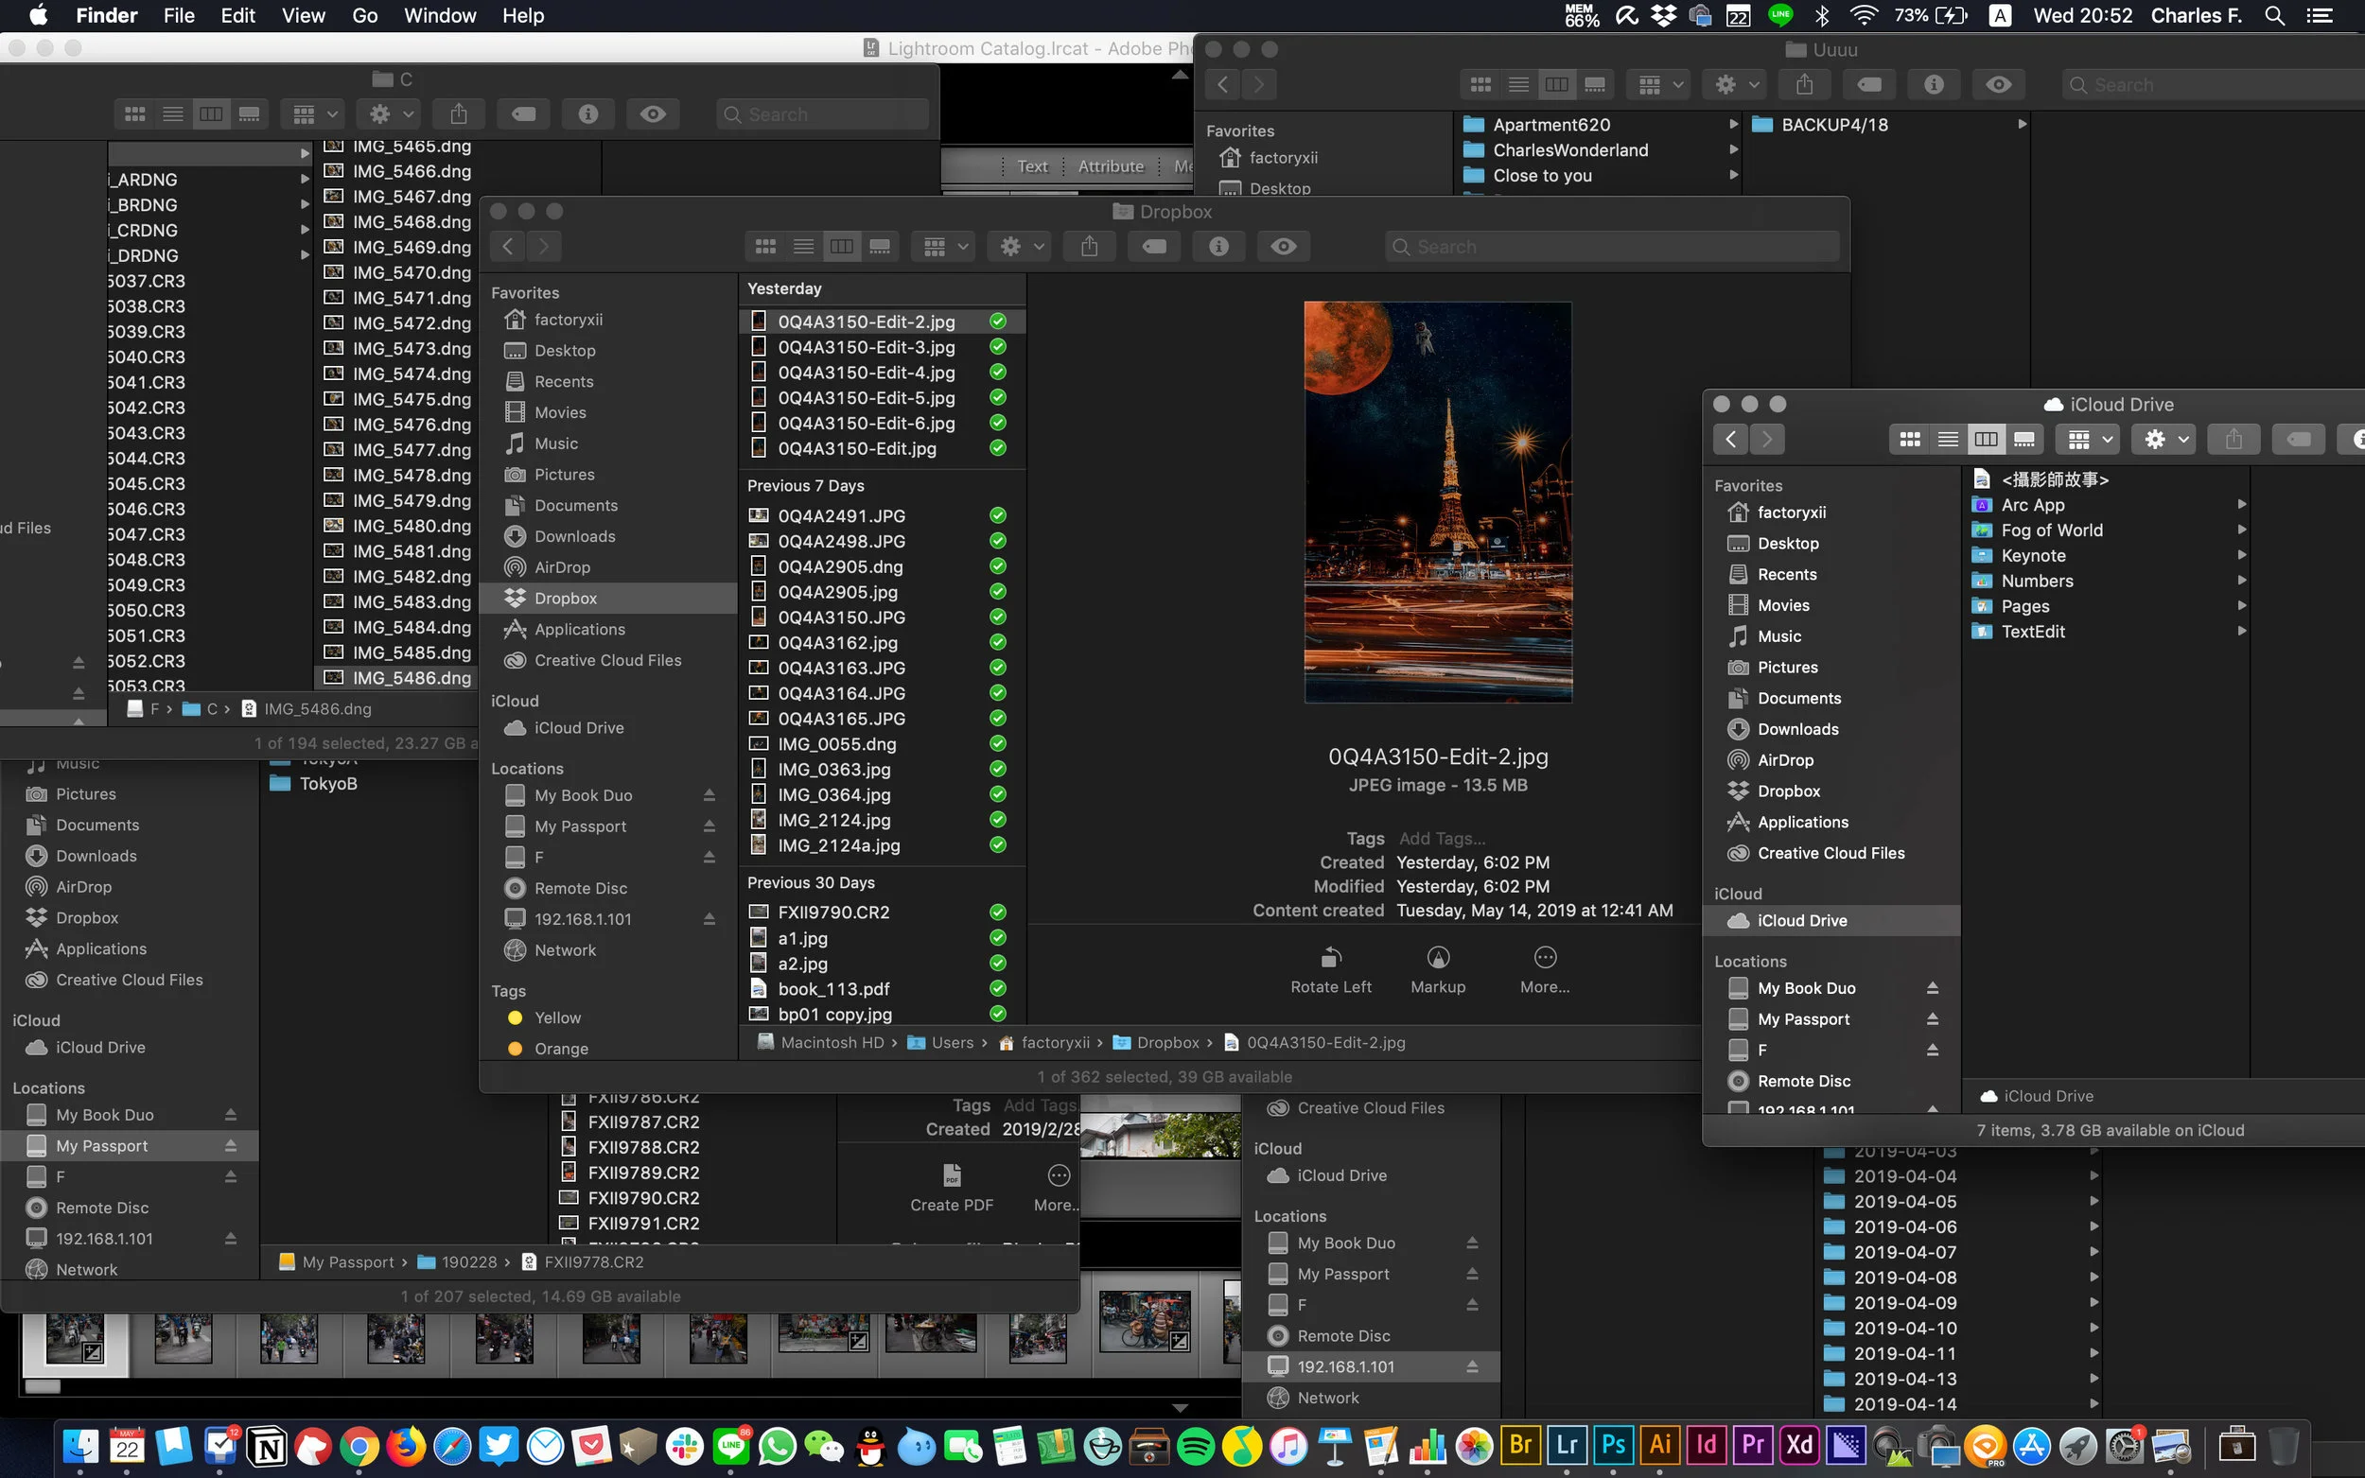Open Photoshop from the Dock
Viewport: 2365px width, 1478px height.
point(1613,1445)
